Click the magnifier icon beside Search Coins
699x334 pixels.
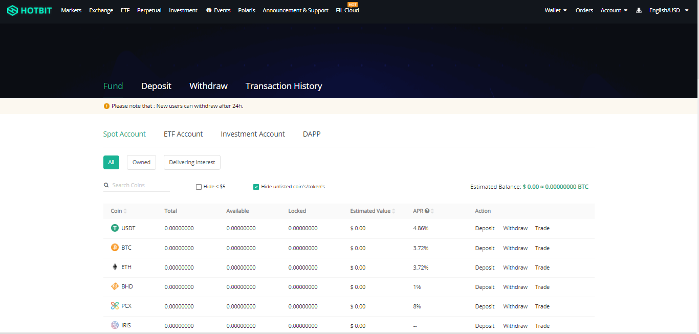tap(106, 185)
